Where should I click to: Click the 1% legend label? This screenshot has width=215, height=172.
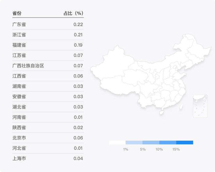coord(126,149)
